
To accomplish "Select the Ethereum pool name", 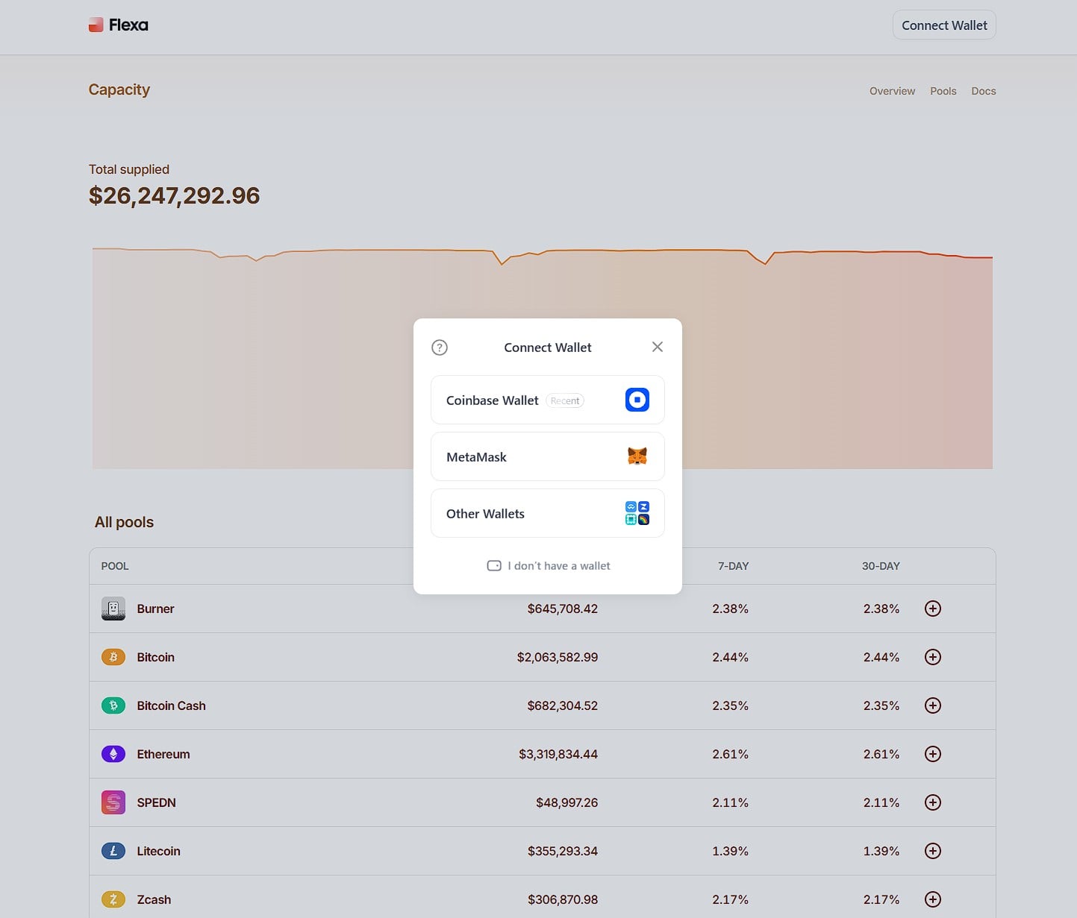I will [x=163, y=754].
